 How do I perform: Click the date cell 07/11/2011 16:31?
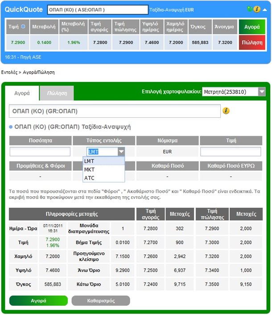click(x=53, y=228)
